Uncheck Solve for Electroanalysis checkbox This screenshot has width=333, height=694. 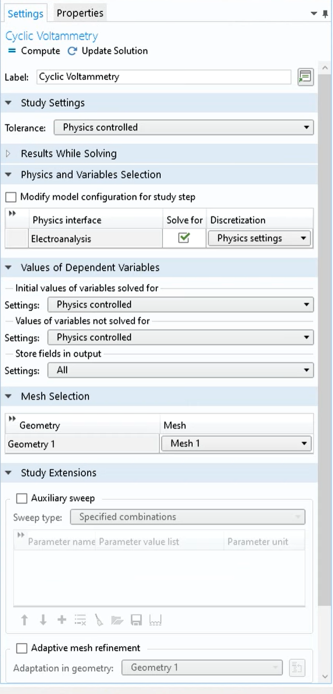point(184,238)
